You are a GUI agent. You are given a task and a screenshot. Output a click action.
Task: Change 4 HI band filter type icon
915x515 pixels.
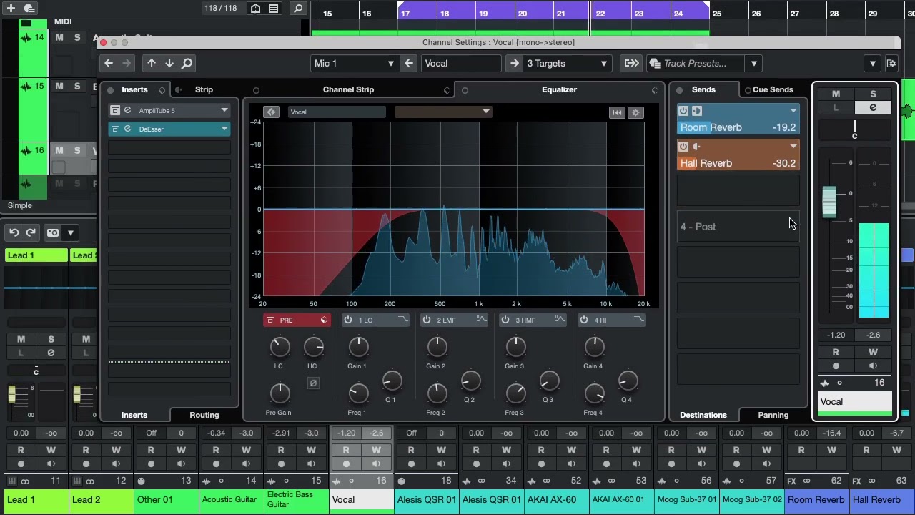click(638, 320)
